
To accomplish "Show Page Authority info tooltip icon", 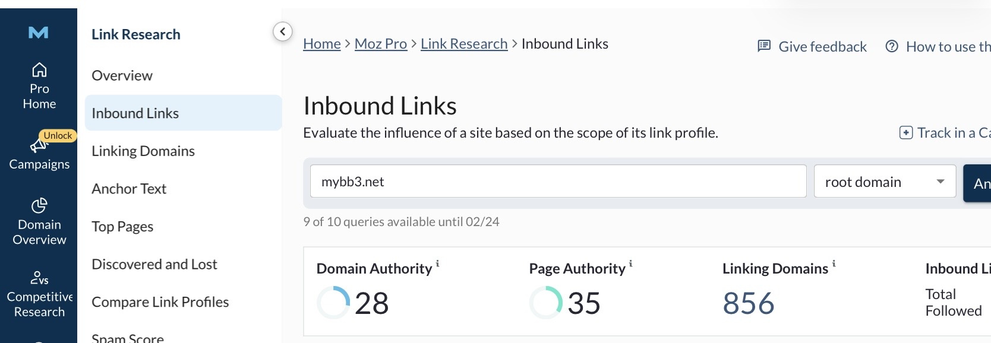I will click(x=631, y=263).
